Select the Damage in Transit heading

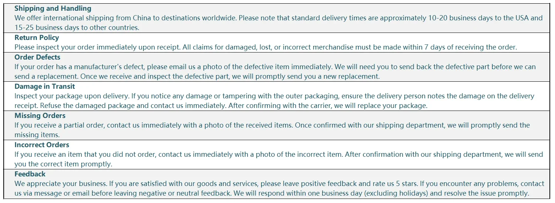click(45, 86)
